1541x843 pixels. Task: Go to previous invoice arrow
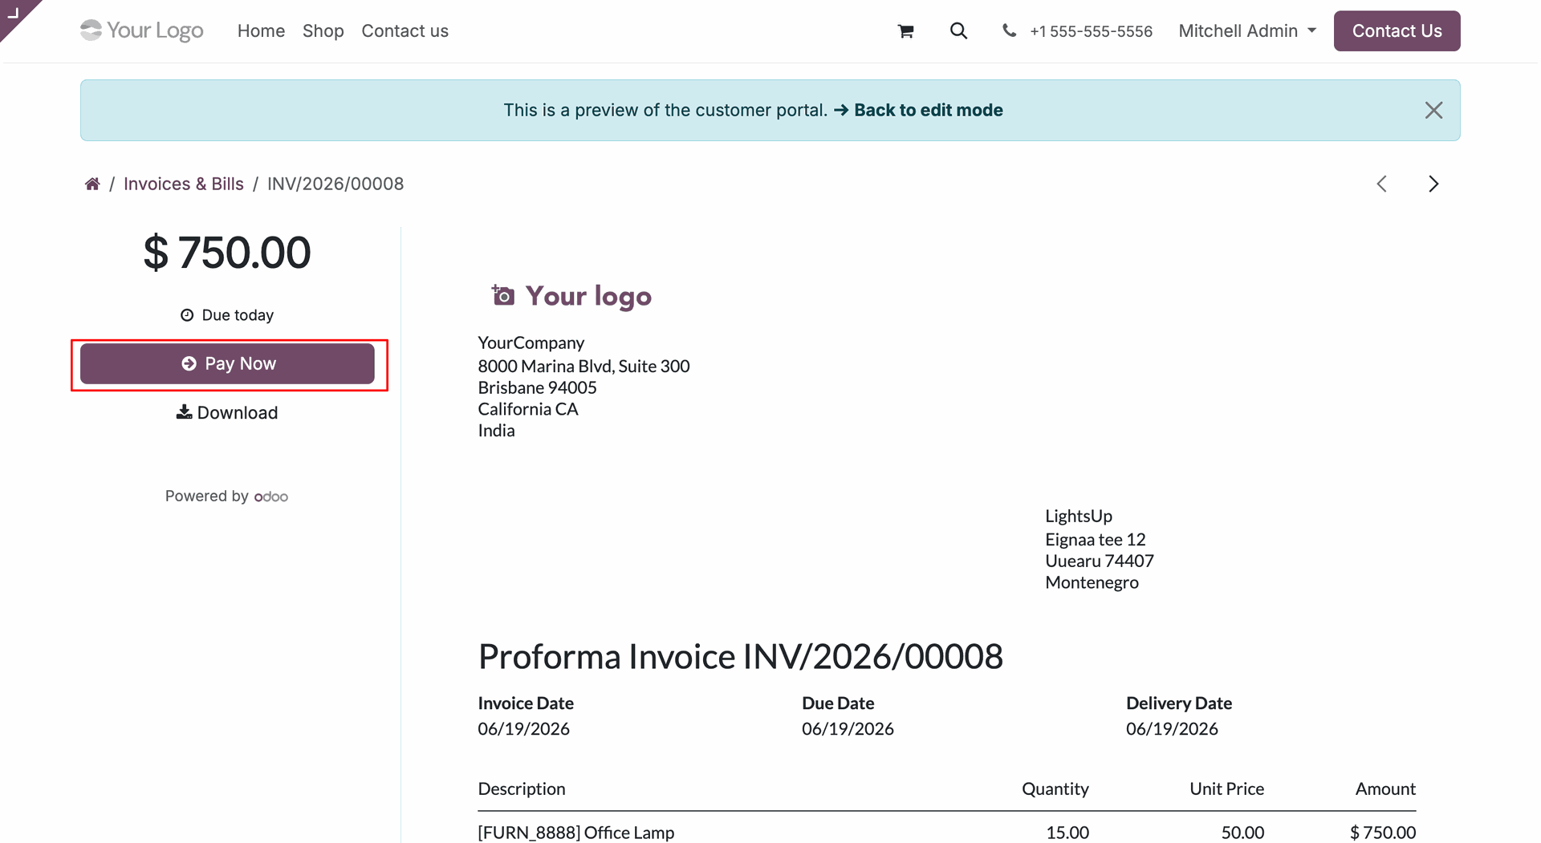pyautogui.click(x=1381, y=184)
